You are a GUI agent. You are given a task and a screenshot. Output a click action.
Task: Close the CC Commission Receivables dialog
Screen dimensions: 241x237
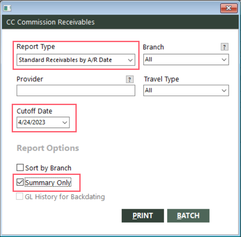[x=229, y=8]
